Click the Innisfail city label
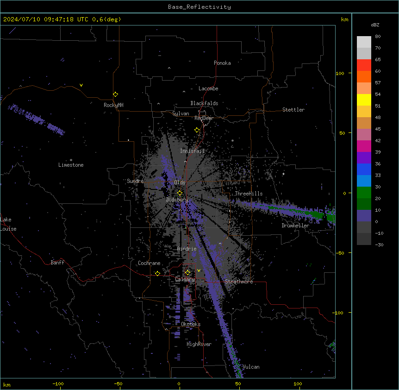The image size is (399, 390). pos(193,151)
